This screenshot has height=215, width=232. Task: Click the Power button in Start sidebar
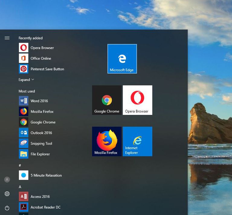[7, 208]
